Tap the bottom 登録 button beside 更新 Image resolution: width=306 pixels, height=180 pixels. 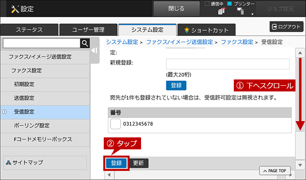pos(116,163)
